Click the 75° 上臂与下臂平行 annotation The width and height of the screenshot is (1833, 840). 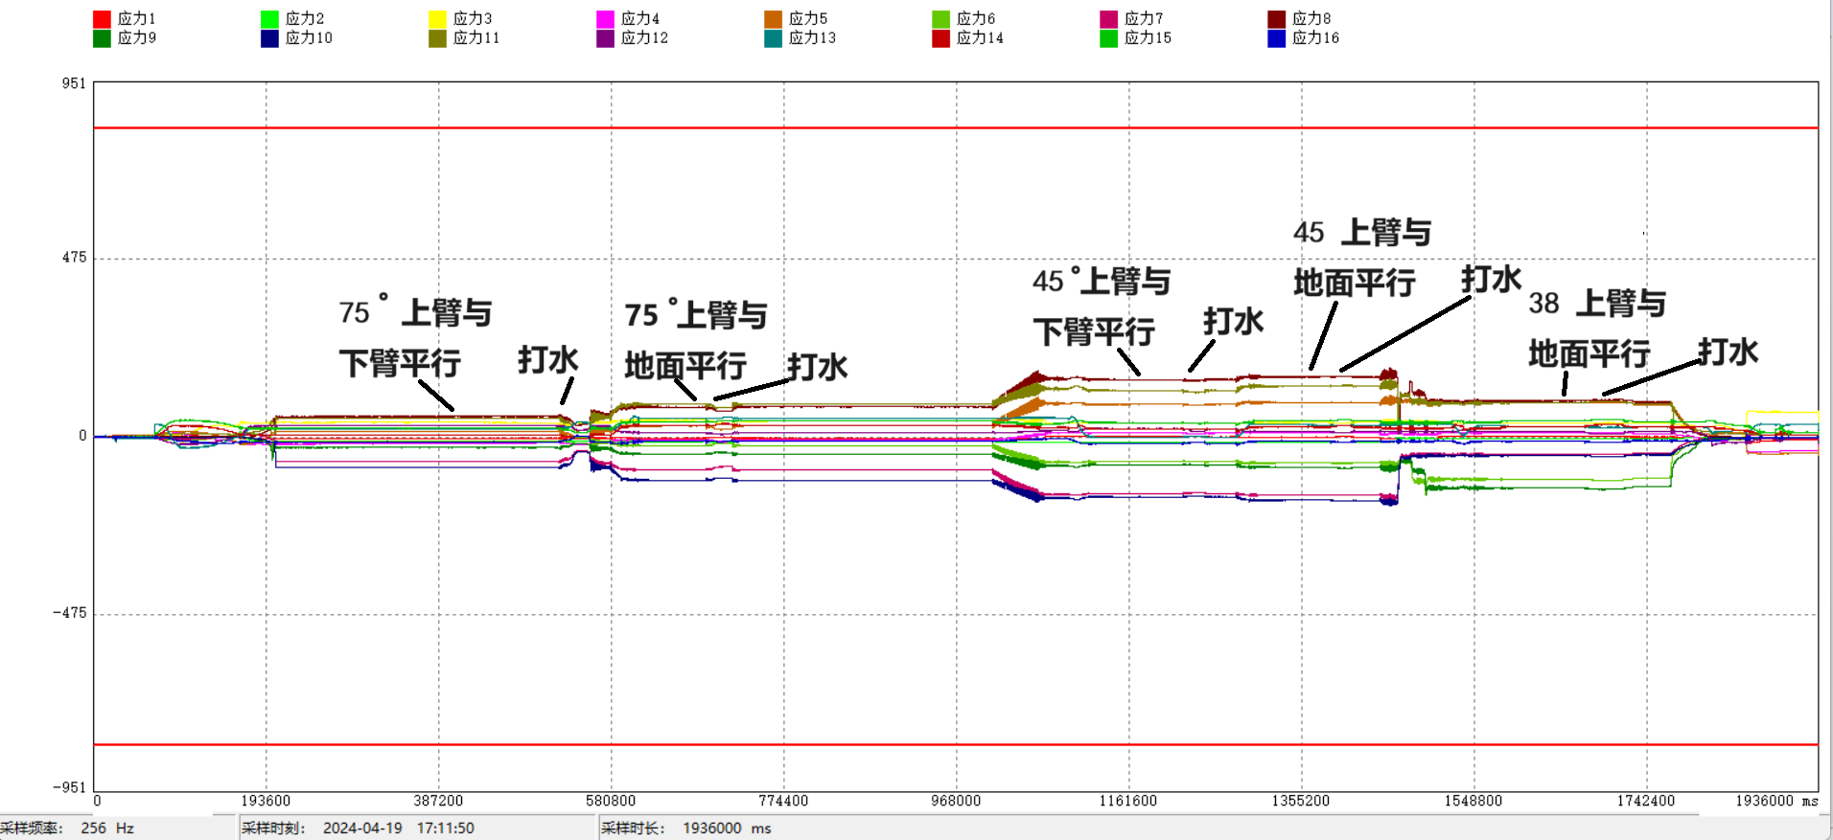(414, 337)
